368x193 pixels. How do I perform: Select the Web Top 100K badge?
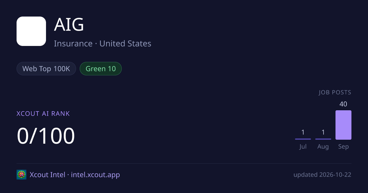click(x=46, y=69)
